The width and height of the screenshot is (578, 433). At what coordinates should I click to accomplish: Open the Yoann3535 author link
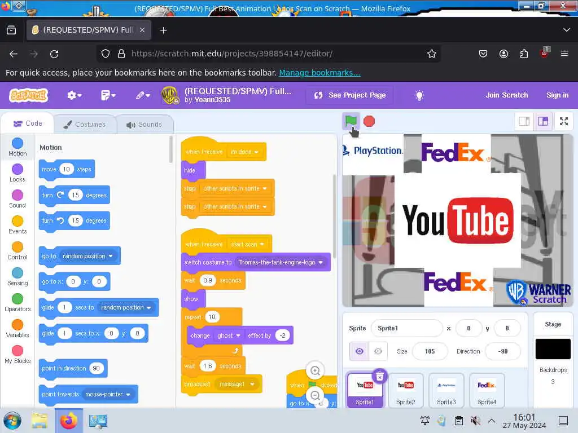(x=212, y=100)
